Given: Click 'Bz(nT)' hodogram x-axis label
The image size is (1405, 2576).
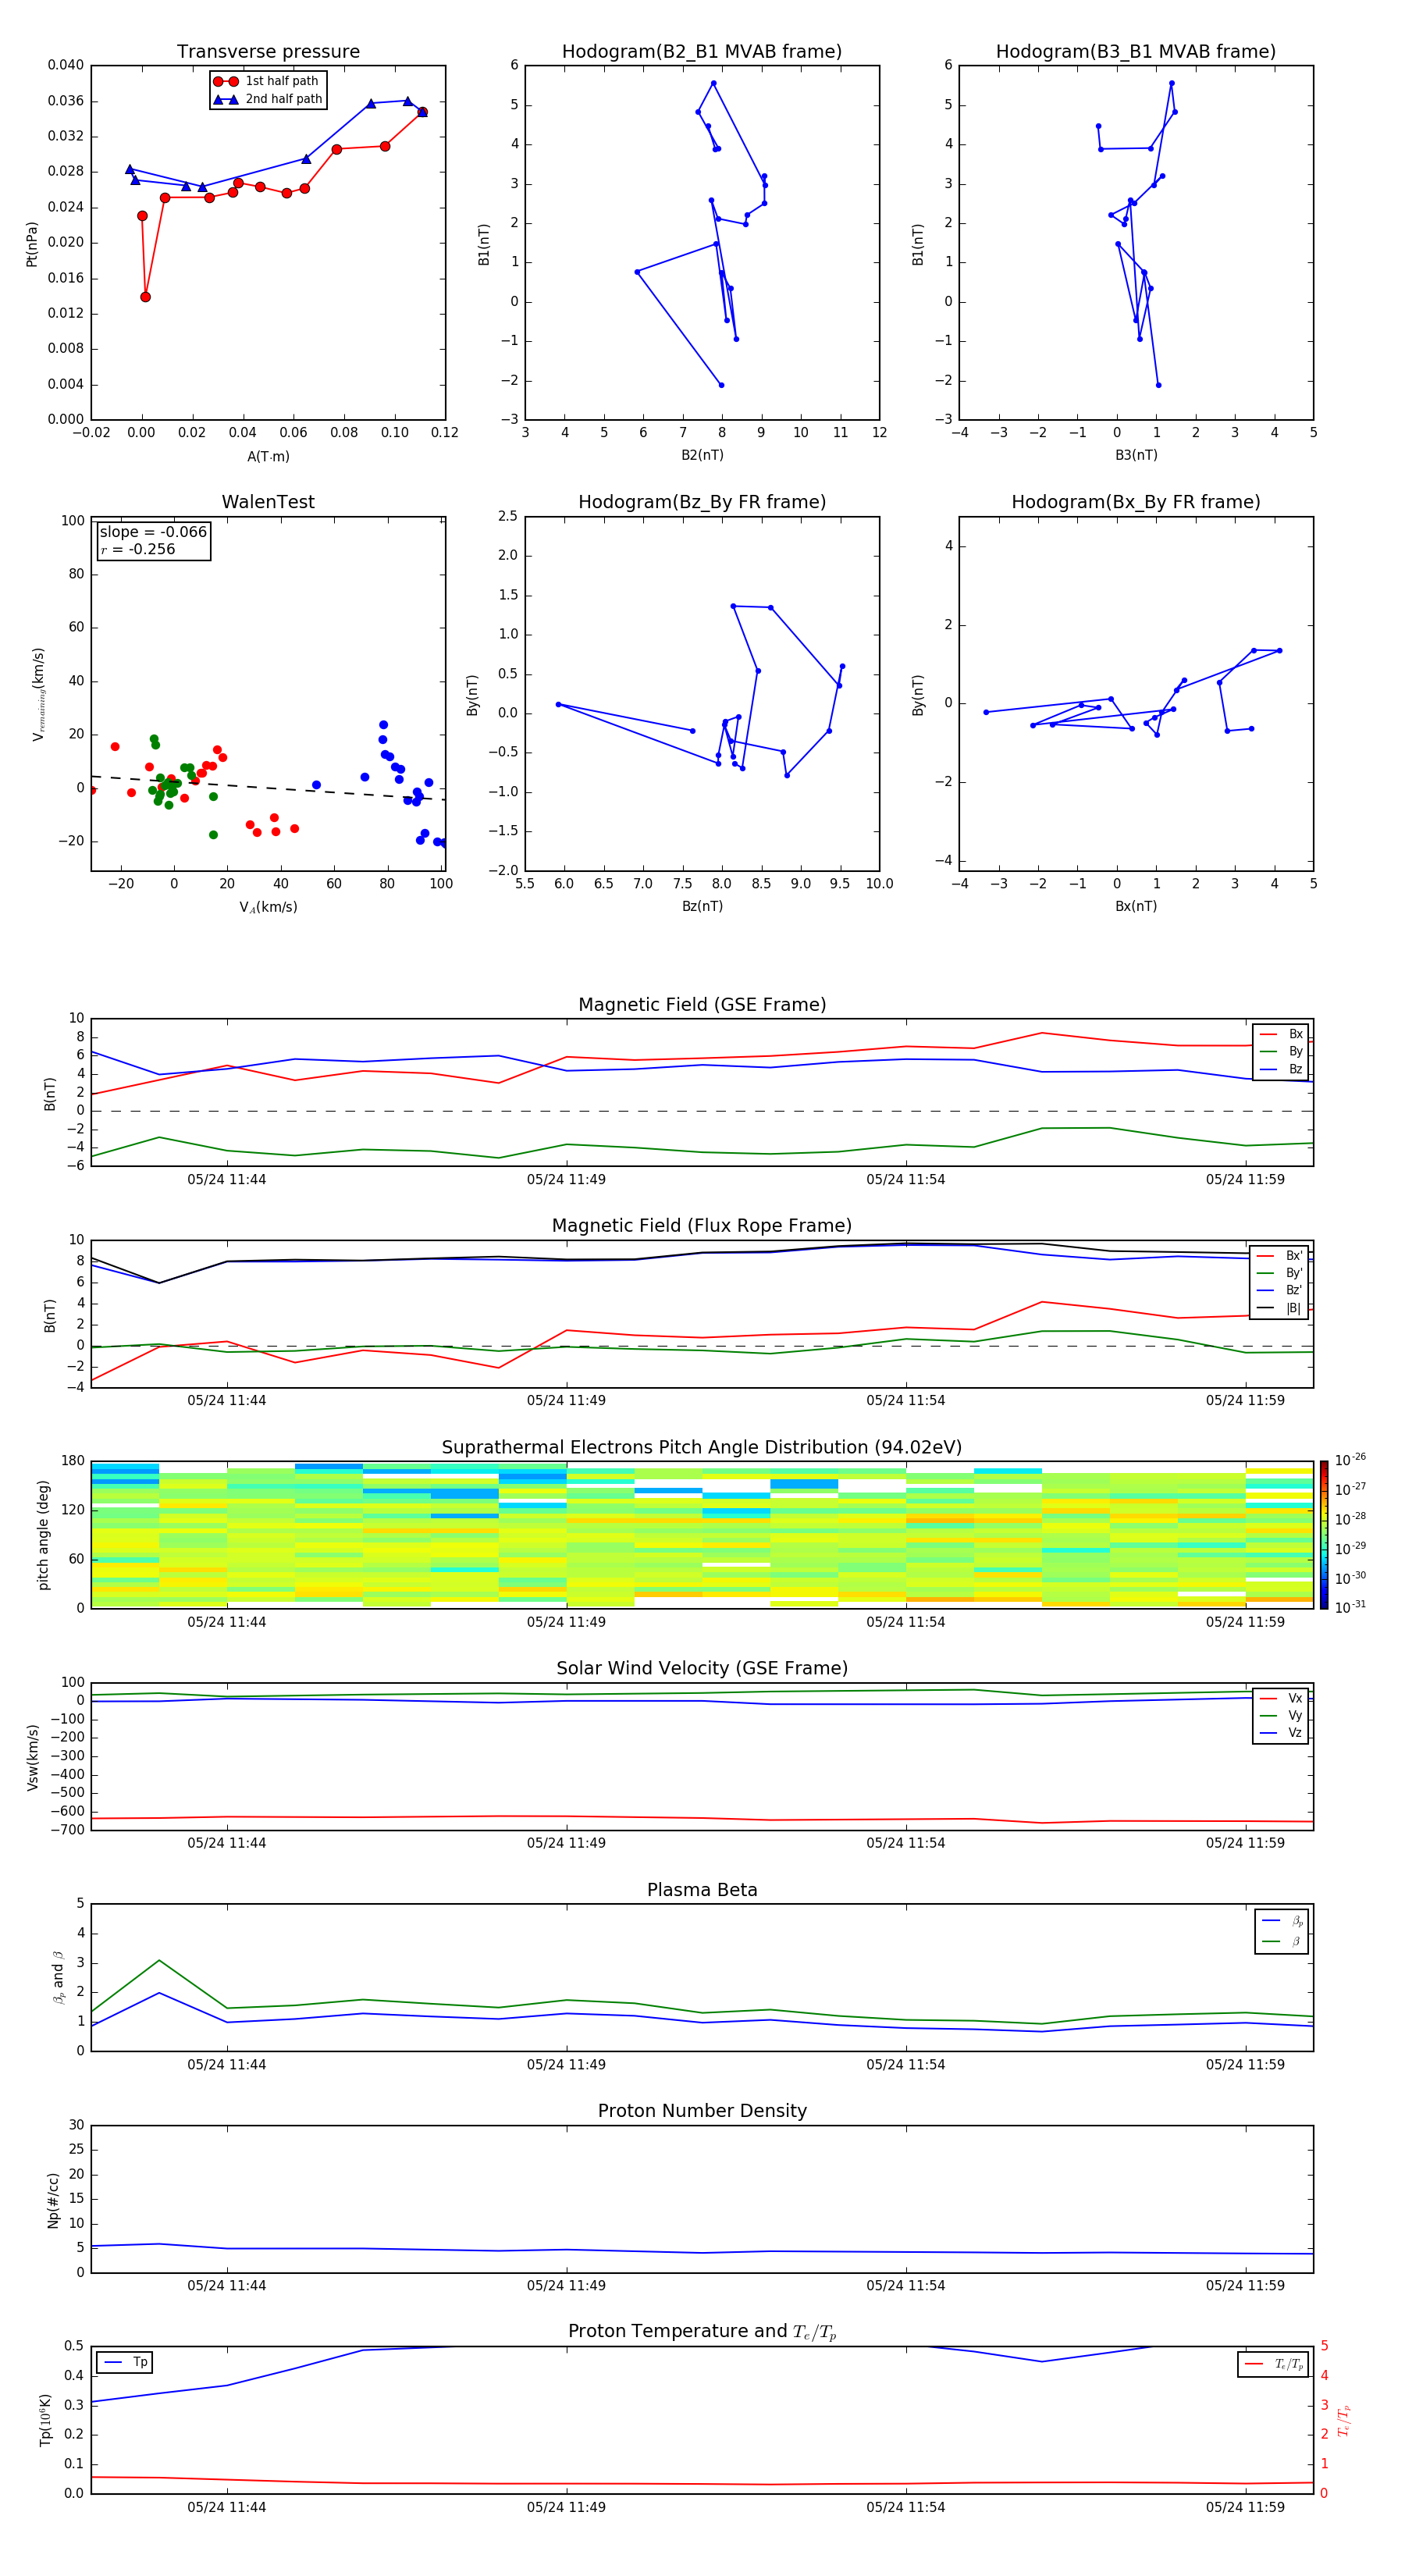Looking at the screenshot, I should tap(702, 907).
